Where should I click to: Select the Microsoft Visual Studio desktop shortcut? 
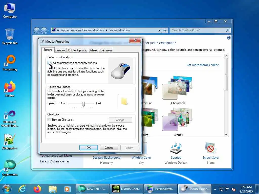pyautogui.click(x=10, y=119)
